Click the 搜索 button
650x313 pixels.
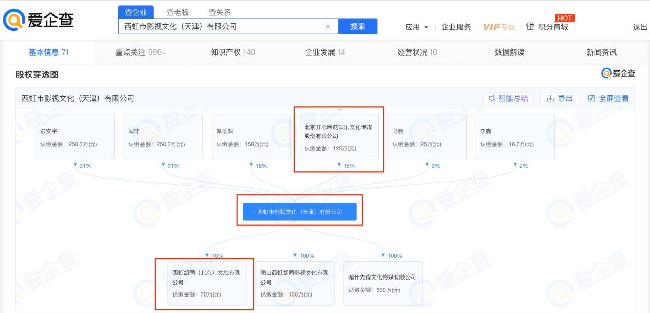pos(358,27)
